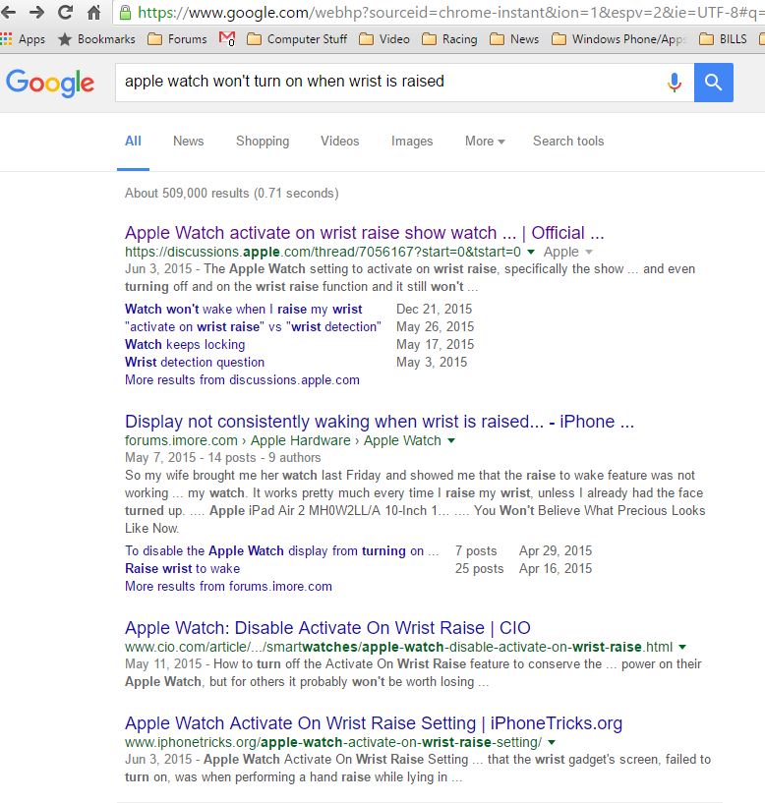
Task: Start voice search with microphone icon
Action: coord(675,82)
